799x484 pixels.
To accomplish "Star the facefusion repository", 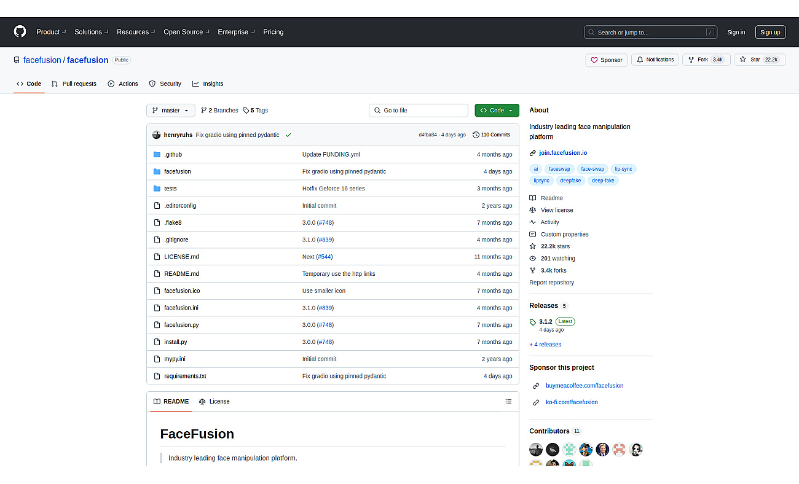I will coord(760,60).
